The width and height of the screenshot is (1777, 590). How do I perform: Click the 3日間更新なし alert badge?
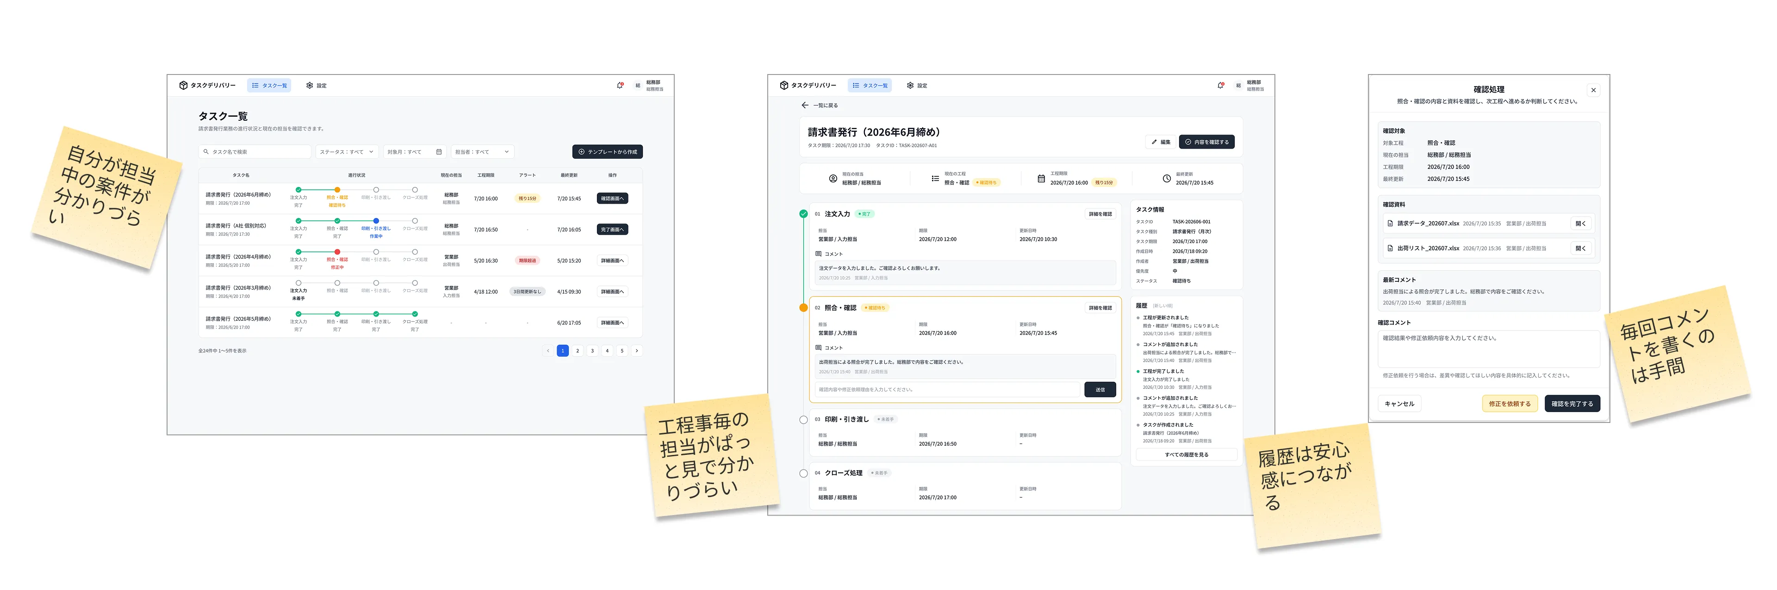pyautogui.click(x=527, y=292)
